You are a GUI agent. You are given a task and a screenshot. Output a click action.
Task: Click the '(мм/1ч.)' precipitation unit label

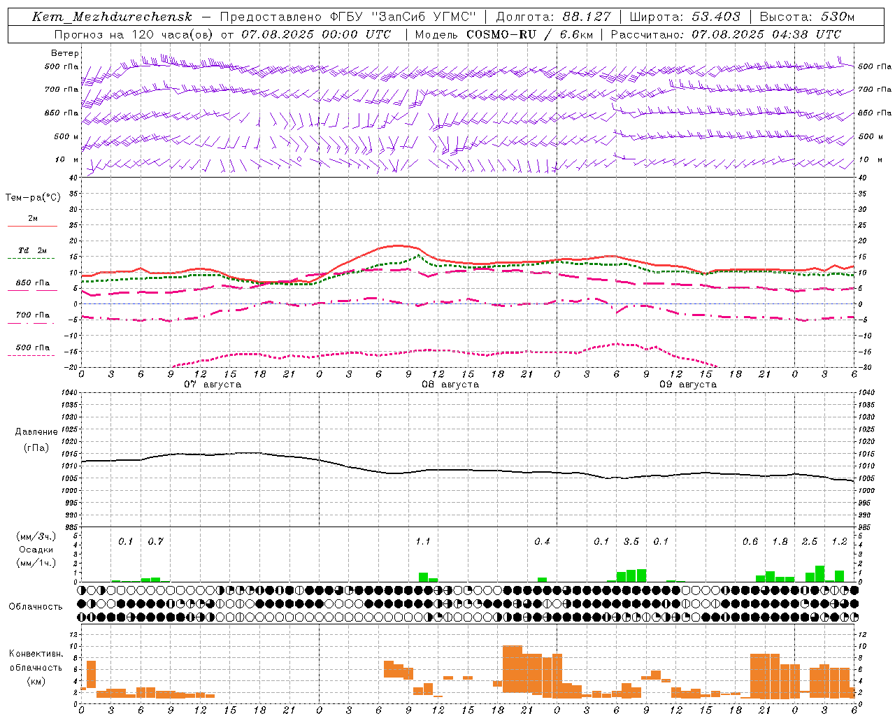pyautogui.click(x=36, y=563)
